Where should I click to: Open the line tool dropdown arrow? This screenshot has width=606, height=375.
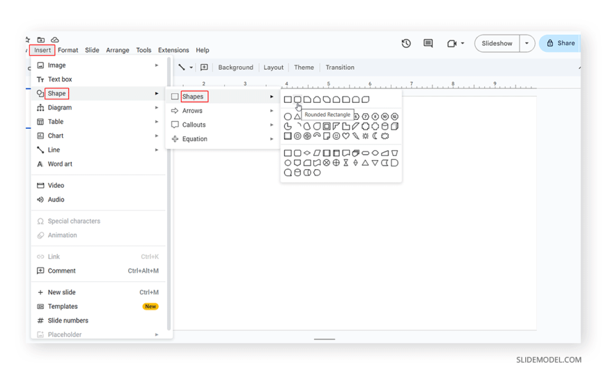tap(191, 67)
